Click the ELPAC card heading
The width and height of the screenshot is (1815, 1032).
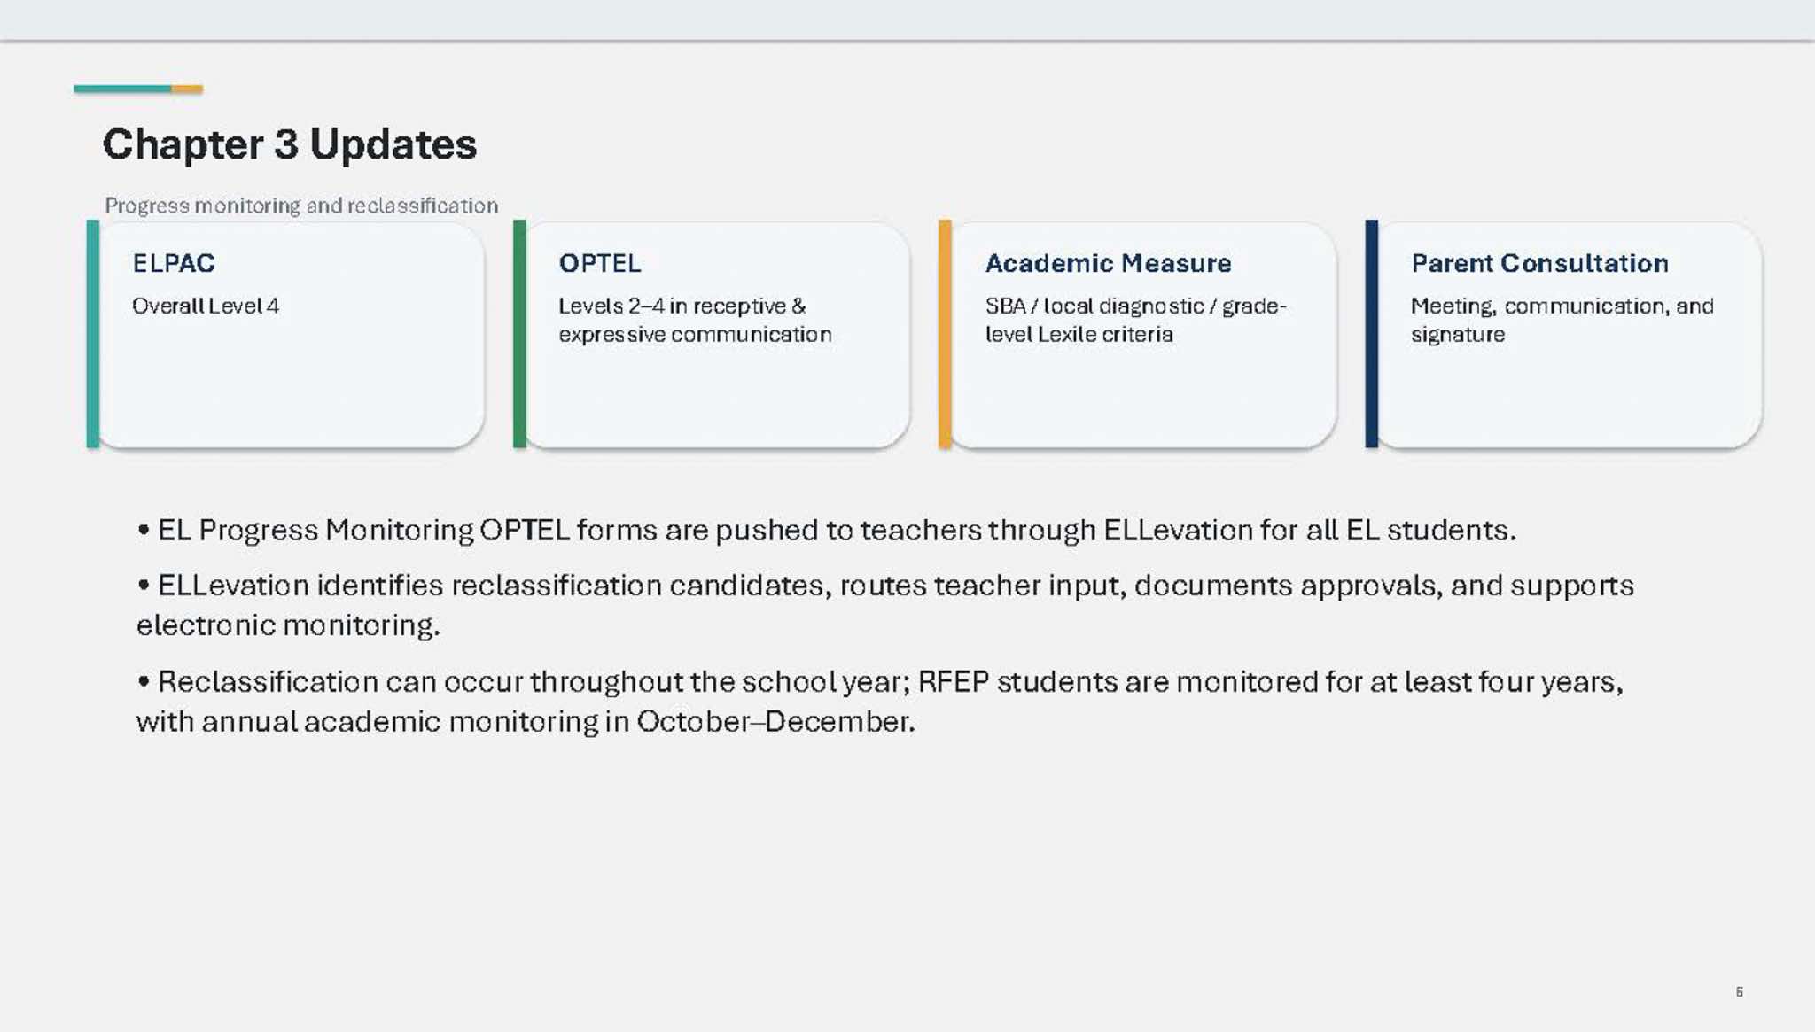click(x=174, y=263)
